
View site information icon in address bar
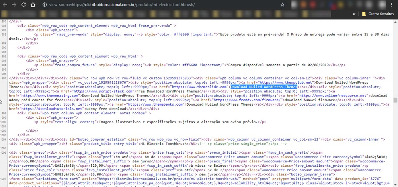click(45, 5)
